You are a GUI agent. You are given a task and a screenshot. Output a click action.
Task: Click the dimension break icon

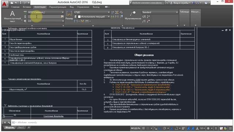point(113,12)
